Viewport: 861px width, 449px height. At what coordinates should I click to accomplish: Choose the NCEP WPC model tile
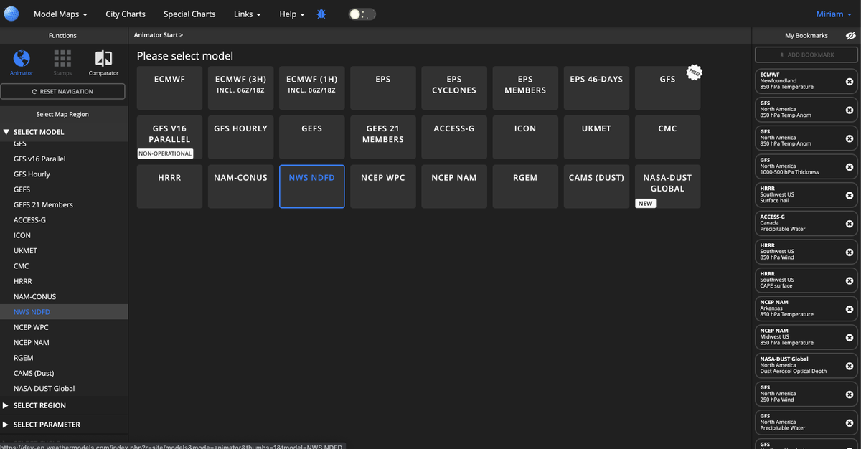coord(383,186)
